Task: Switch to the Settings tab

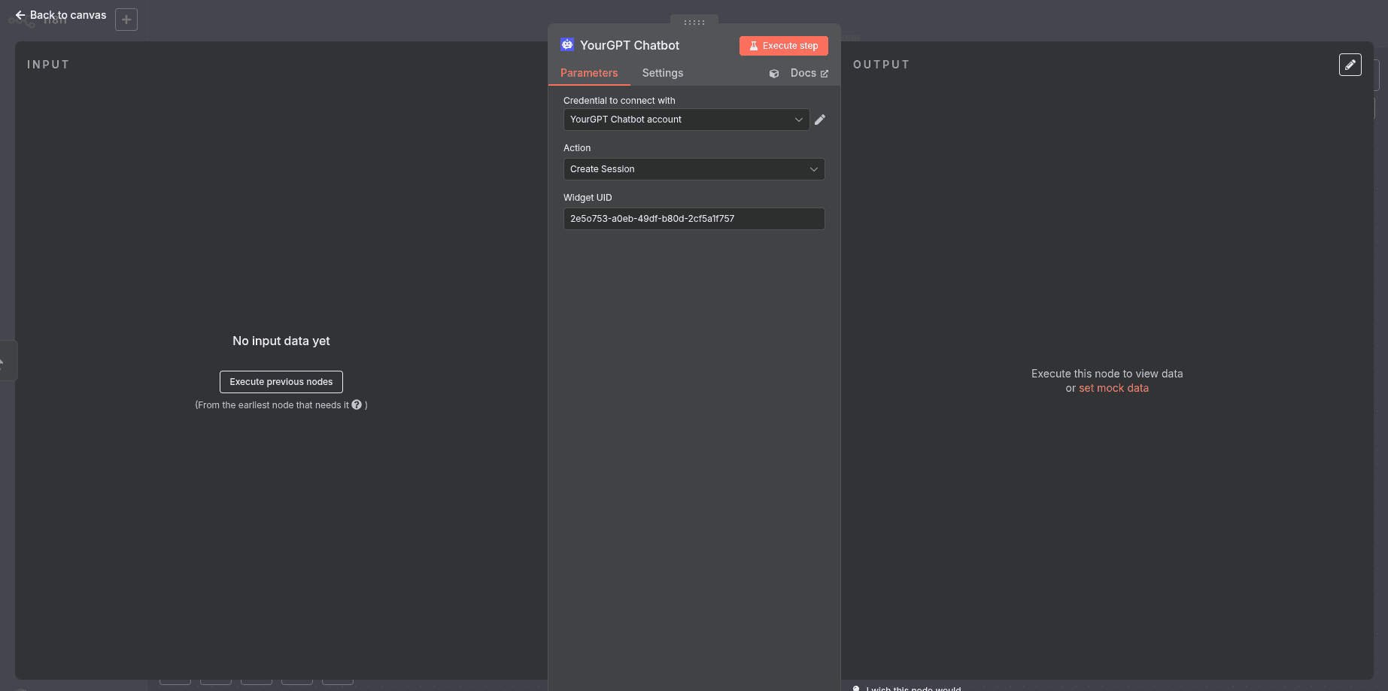Action: 662,73
